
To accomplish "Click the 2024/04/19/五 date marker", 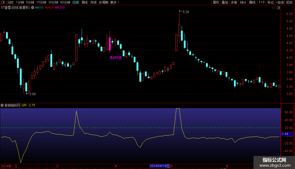I will pos(160,166).
